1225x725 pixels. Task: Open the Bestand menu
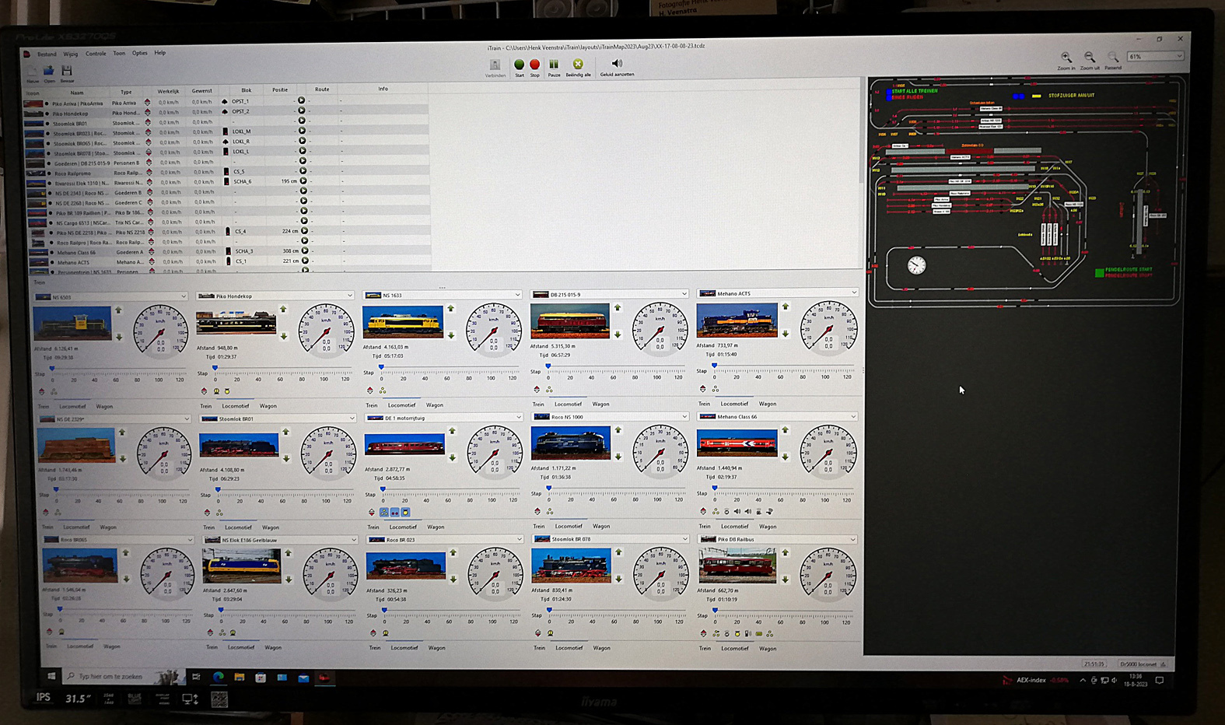47,54
